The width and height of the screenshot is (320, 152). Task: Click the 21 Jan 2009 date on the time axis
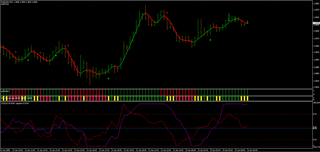(5, 150)
